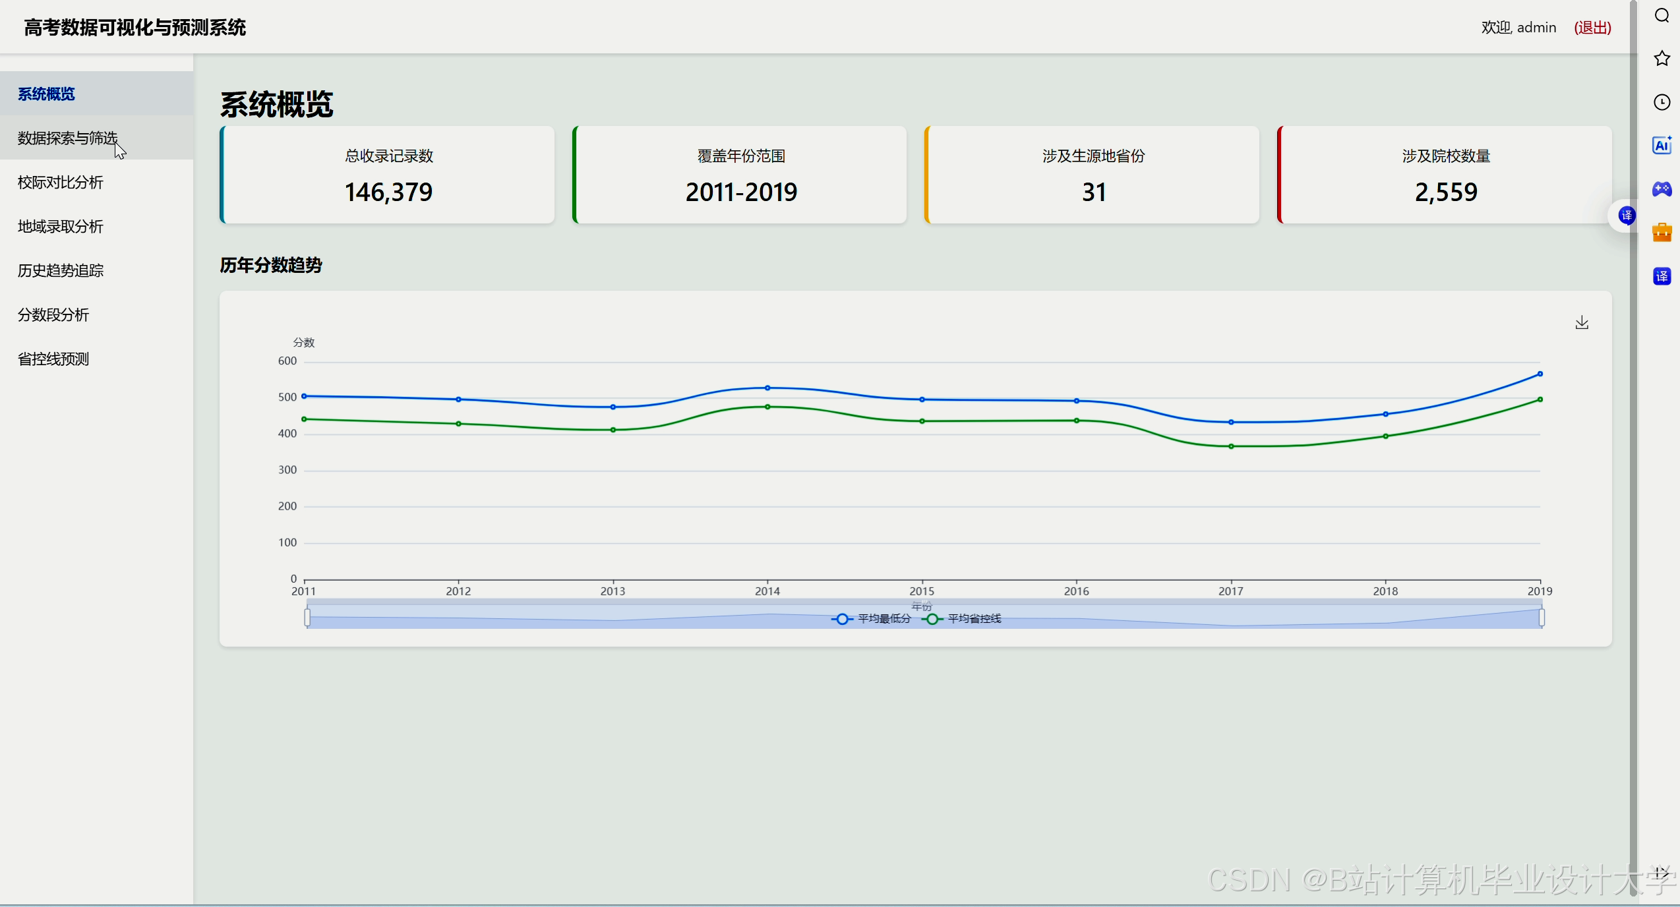
Task: Click the 退出 logout link
Action: click(1592, 28)
